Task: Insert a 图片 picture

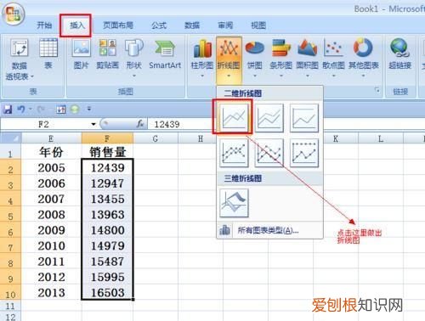Action: pyautogui.click(x=82, y=54)
